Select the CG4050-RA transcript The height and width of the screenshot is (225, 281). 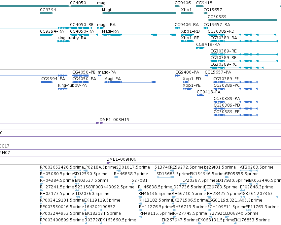pos(84,35)
